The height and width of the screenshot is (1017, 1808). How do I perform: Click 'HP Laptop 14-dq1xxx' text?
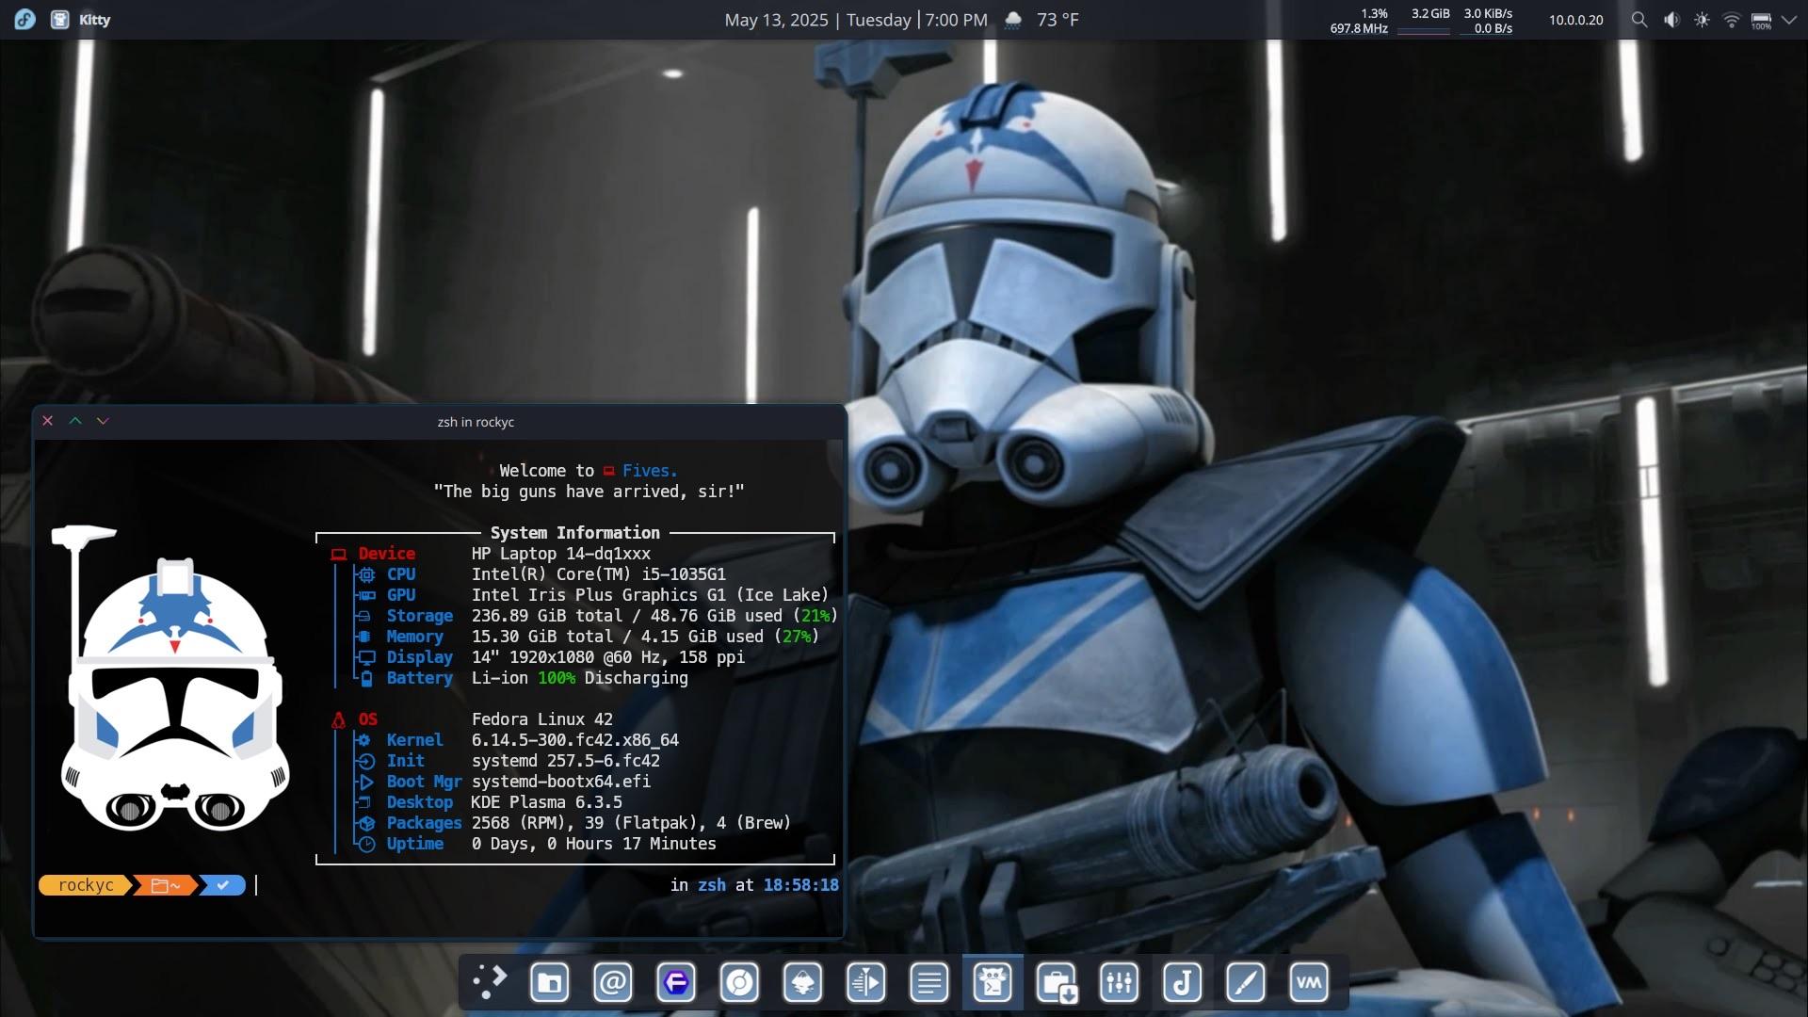tap(561, 554)
